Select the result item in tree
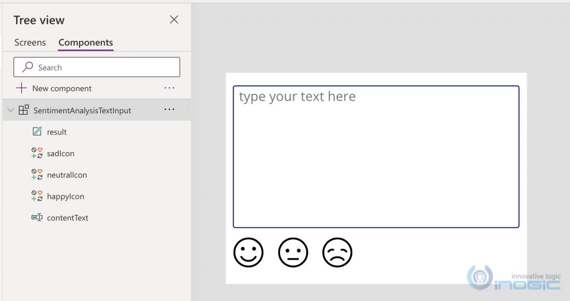 pos(57,132)
